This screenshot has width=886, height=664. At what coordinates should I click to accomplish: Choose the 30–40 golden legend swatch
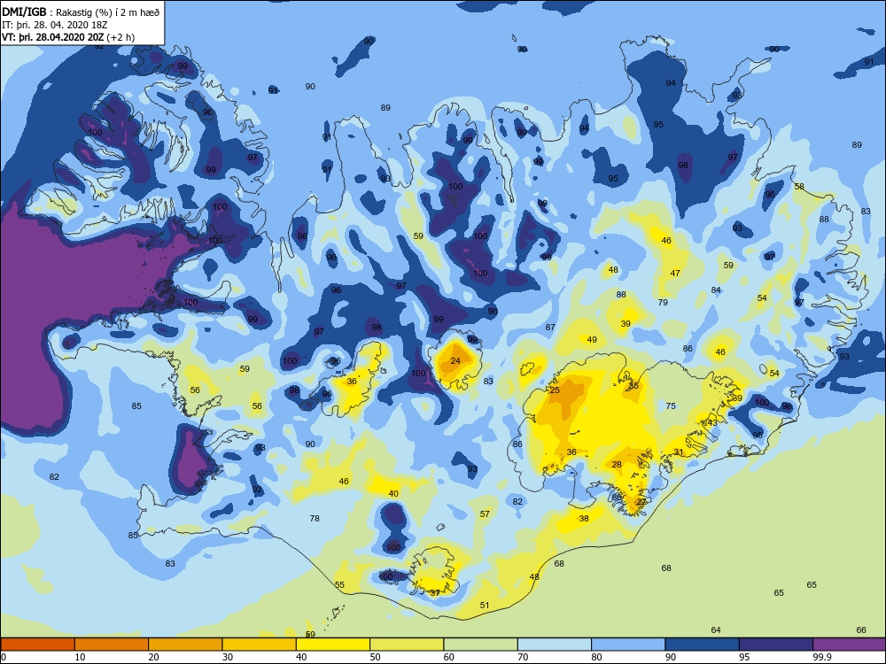click(x=260, y=645)
